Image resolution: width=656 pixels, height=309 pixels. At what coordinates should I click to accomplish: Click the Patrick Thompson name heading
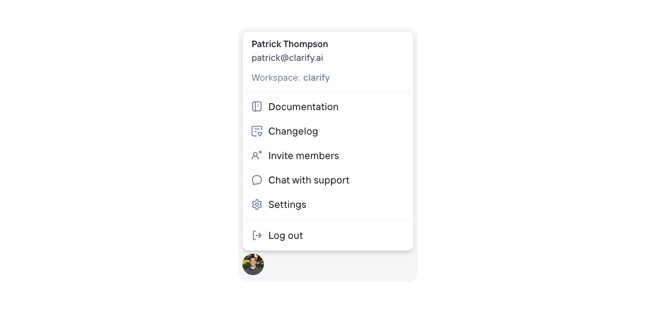(290, 44)
